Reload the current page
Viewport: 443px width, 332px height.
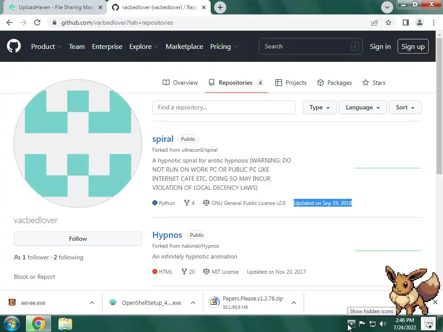pyautogui.click(x=37, y=22)
